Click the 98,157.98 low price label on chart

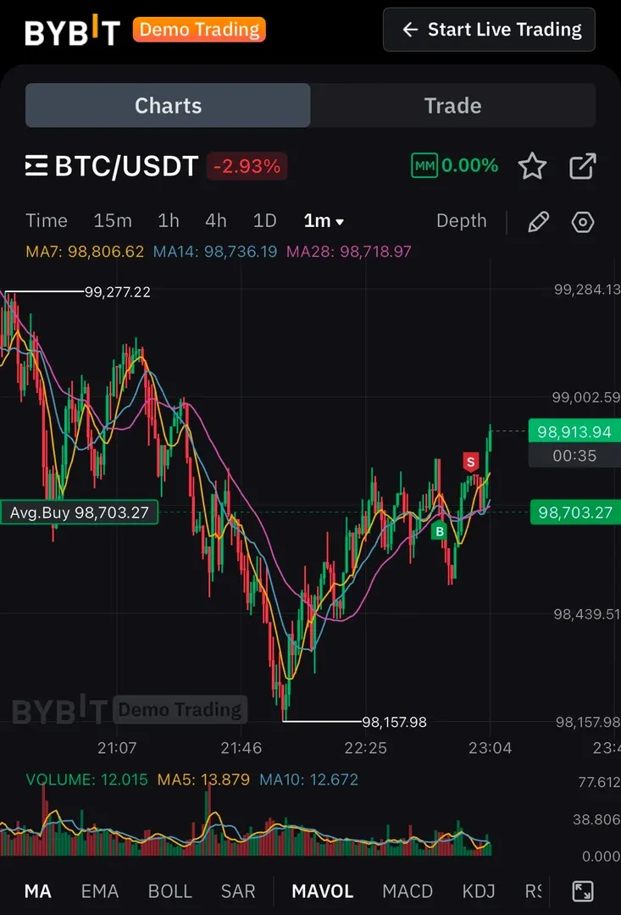[395, 723]
